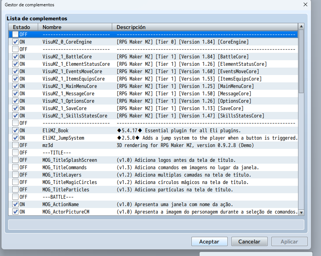Uncheck VisuMZ_1_EventsMoveCore status box
Screen dimensions: 321x256
tap(15, 71)
